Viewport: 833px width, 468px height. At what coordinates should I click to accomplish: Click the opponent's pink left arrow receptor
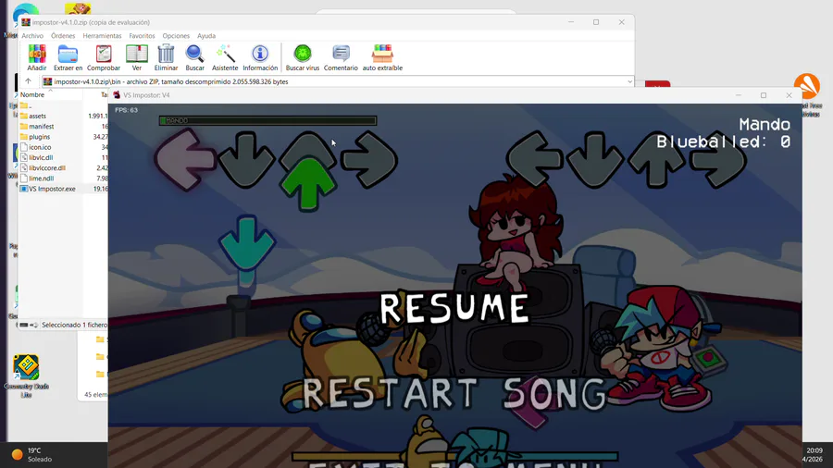point(185,159)
